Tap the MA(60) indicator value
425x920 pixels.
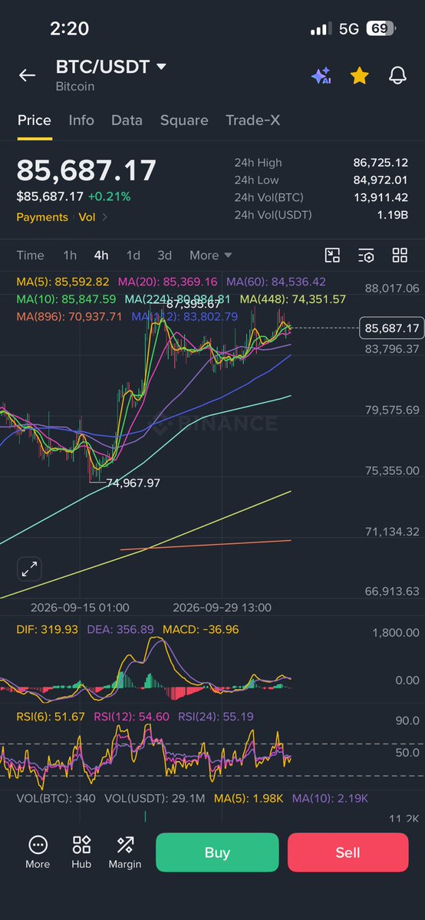pyautogui.click(x=276, y=282)
